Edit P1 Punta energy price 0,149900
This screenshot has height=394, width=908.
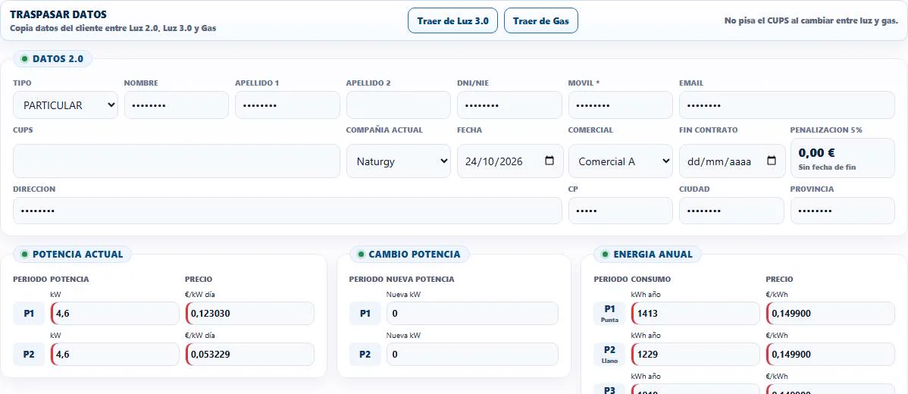[831, 313]
